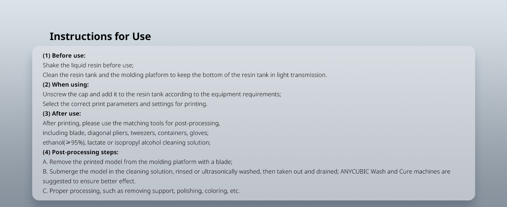This screenshot has width=507, height=207.
Task: Click the word "ANYCUBIC" in step B
Action: [355, 171]
